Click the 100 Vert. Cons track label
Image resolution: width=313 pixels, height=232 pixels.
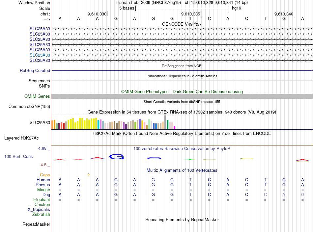18,156
